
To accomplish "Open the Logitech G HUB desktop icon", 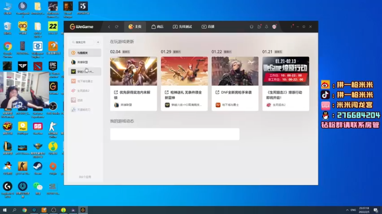I will click(x=8, y=190).
